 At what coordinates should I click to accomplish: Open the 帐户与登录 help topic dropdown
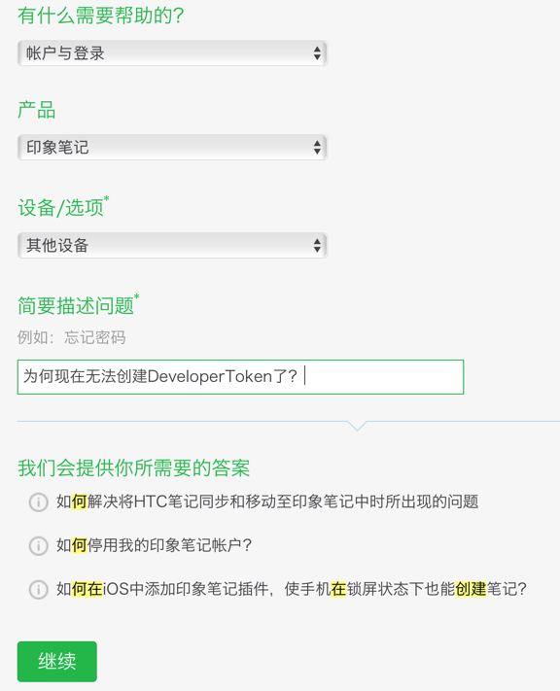(x=172, y=53)
